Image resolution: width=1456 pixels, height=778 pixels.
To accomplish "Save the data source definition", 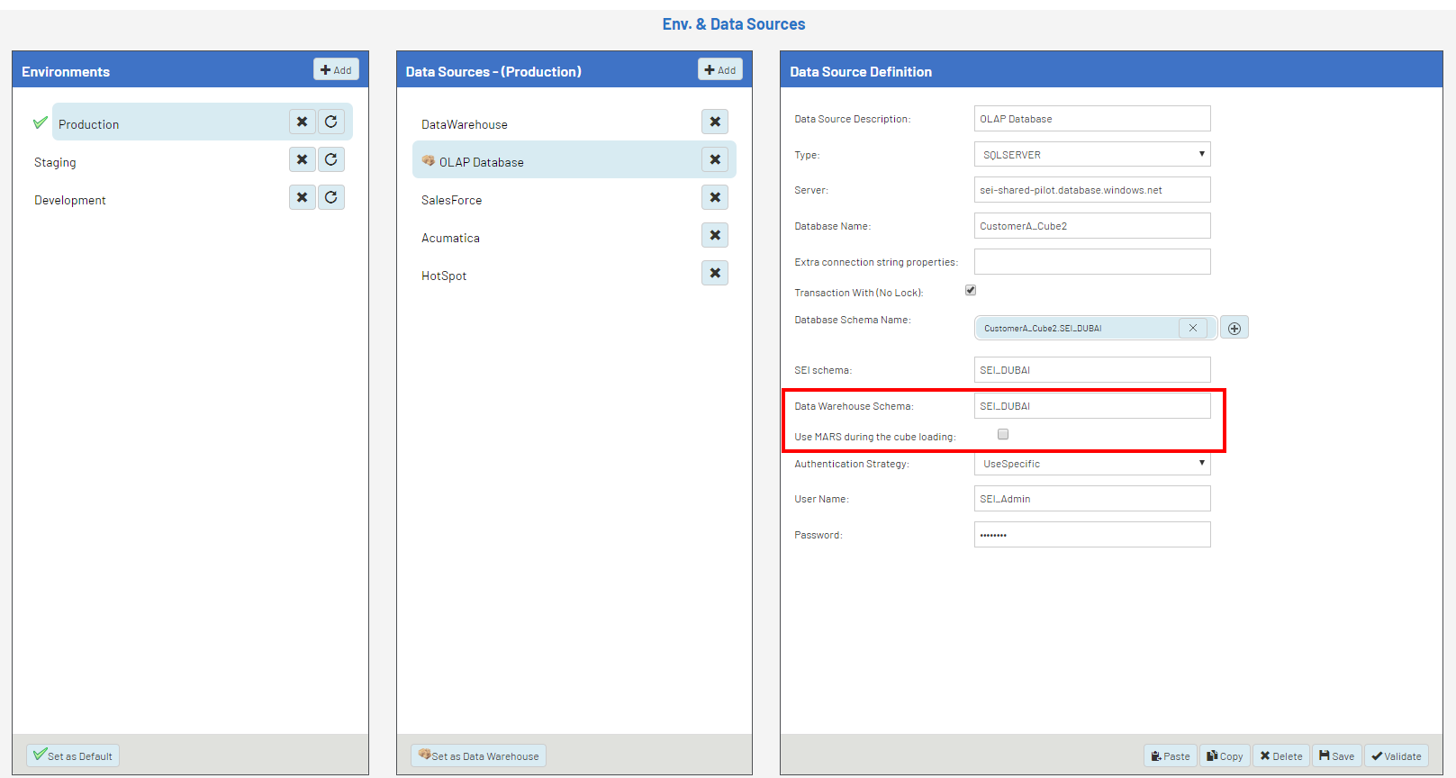I will [x=1336, y=755].
